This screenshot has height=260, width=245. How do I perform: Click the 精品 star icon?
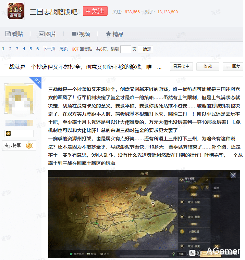[x=108, y=34]
